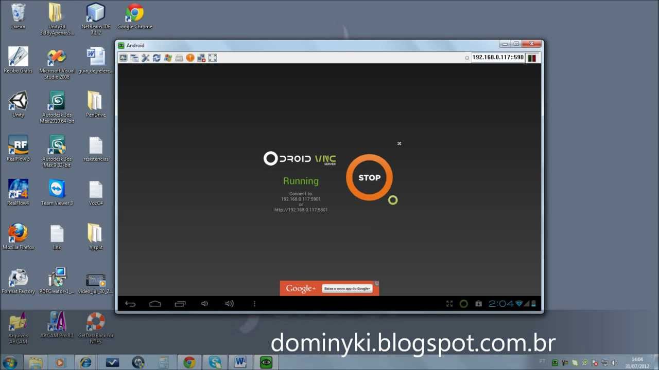Tap Android volume down icon
Image resolution: width=659 pixels, height=370 pixels.
(204, 304)
